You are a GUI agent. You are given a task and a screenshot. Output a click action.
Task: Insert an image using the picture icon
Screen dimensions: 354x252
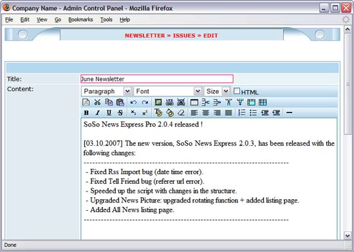click(x=158, y=102)
